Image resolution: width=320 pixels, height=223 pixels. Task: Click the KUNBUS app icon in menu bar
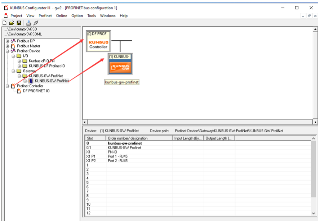[x=6, y=15]
